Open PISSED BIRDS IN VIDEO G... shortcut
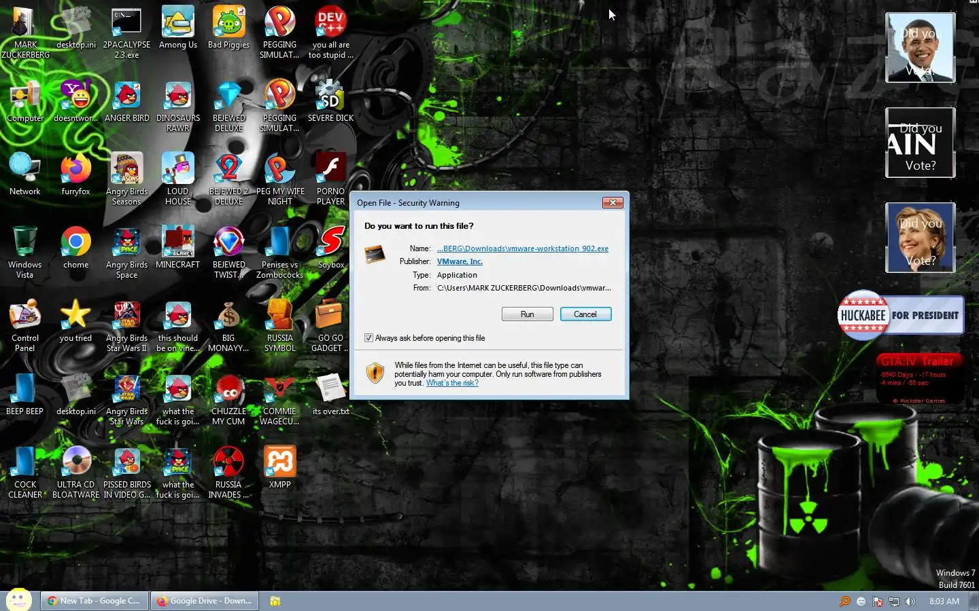 (126, 471)
